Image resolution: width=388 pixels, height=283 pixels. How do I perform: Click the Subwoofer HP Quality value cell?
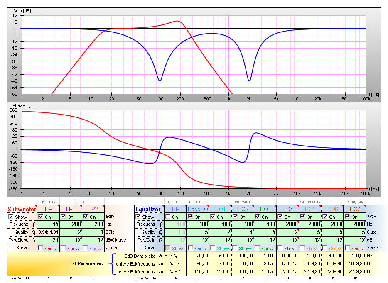(x=48, y=232)
